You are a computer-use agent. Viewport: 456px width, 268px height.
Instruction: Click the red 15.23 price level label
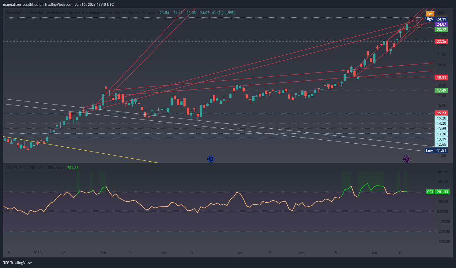441,113
